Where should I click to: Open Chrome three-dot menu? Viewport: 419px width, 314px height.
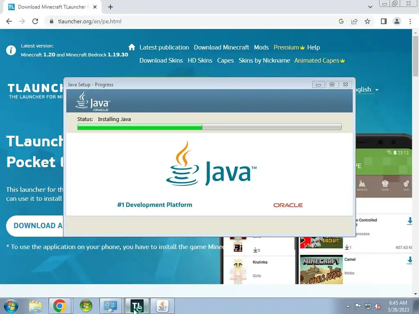pyautogui.click(x=410, y=21)
